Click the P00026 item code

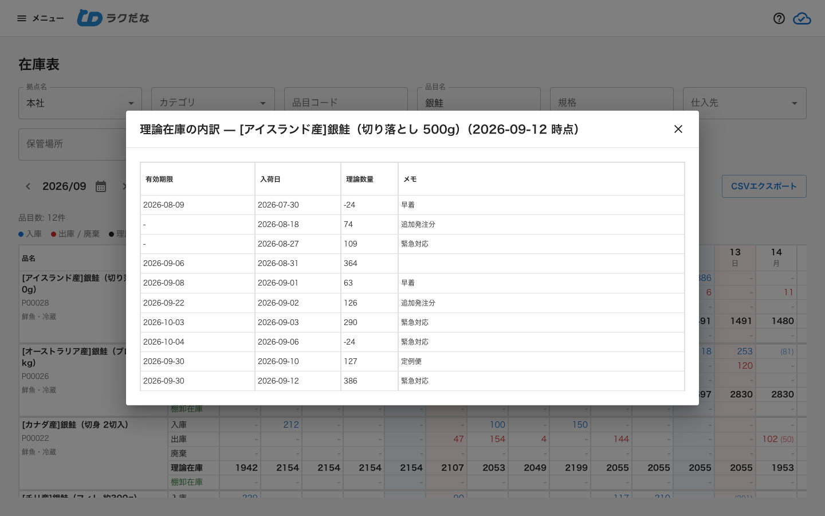(36, 376)
